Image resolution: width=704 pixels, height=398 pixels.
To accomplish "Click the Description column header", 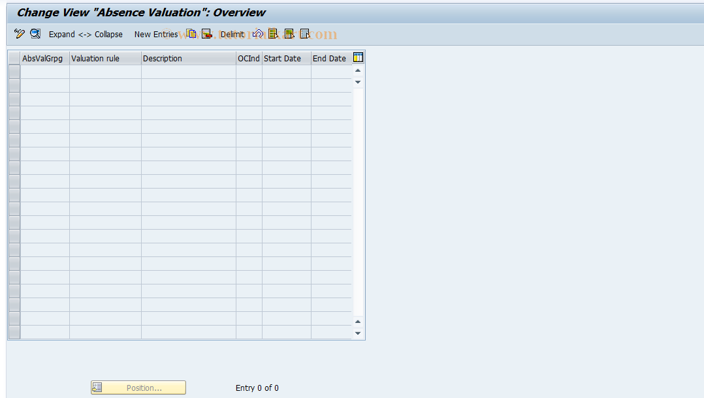I will pyautogui.click(x=189, y=58).
